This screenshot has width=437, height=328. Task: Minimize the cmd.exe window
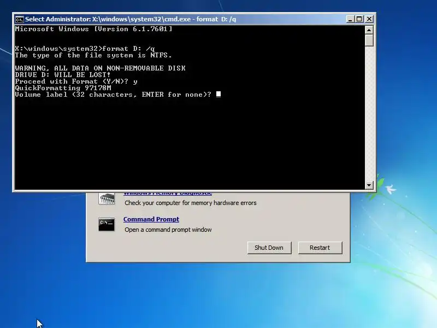point(350,19)
